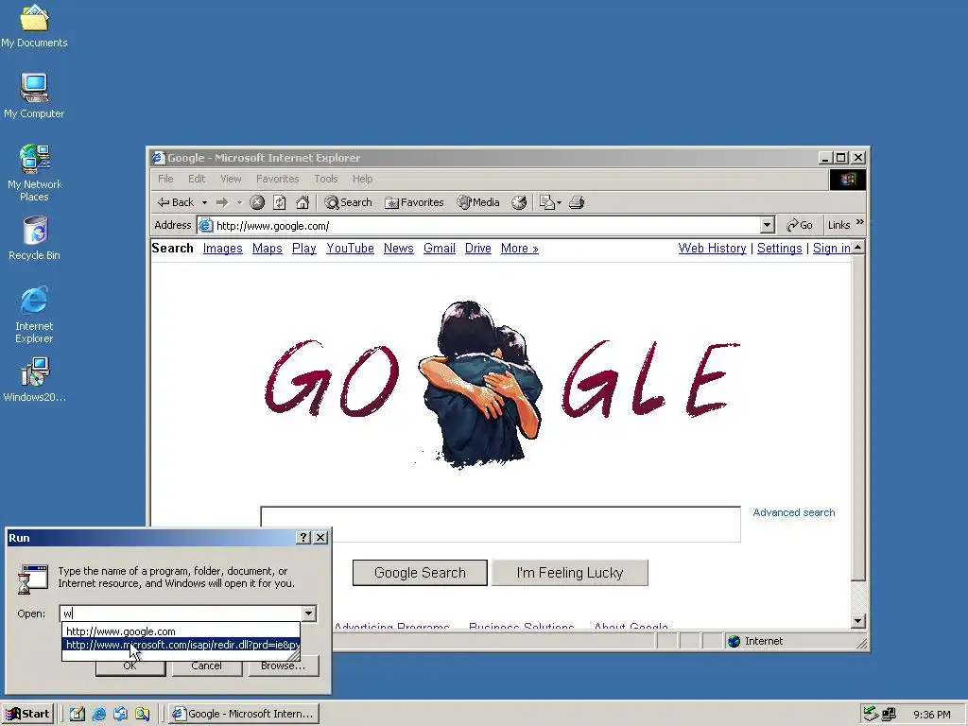Viewport: 968px width, 726px height.
Task: Open the YouTube link on Google
Action: coord(350,249)
